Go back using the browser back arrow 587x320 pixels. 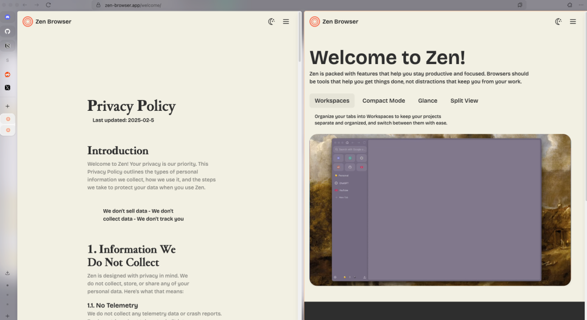(24, 5)
